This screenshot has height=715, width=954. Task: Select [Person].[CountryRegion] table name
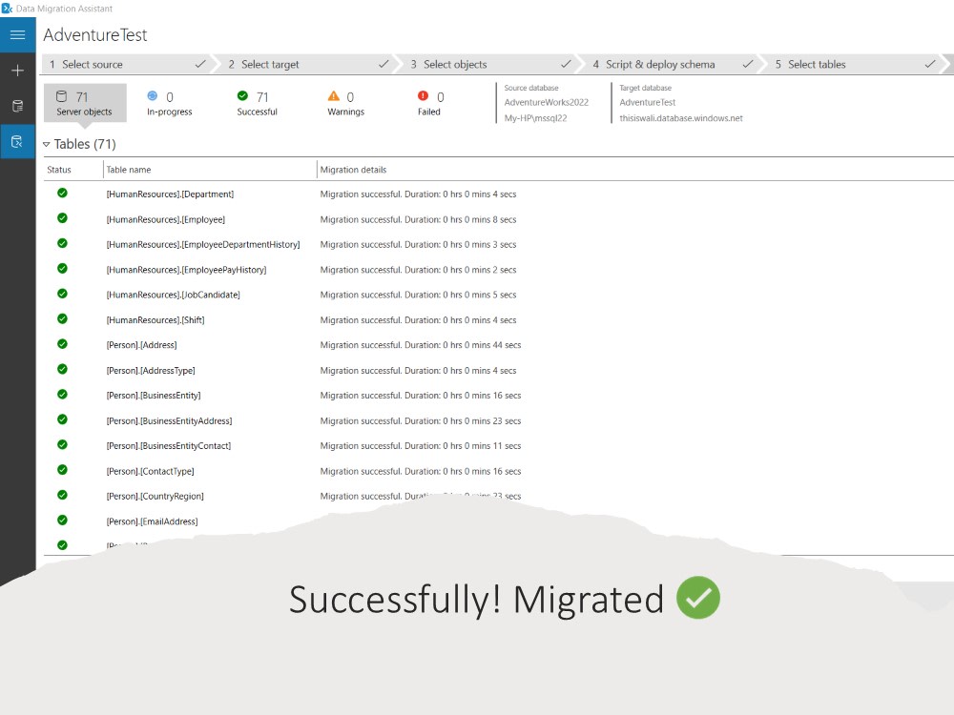coord(156,497)
